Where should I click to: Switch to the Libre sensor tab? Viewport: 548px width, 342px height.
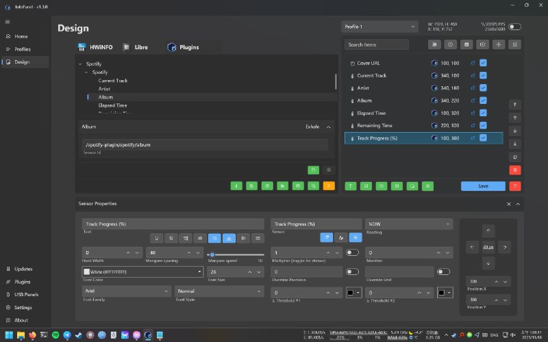click(136, 47)
